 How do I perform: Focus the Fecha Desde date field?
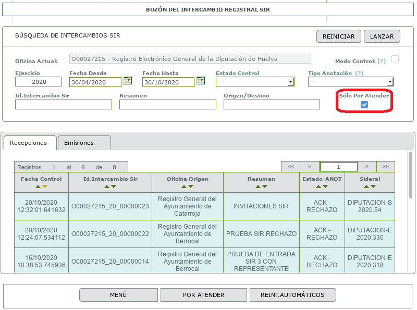(95, 82)
